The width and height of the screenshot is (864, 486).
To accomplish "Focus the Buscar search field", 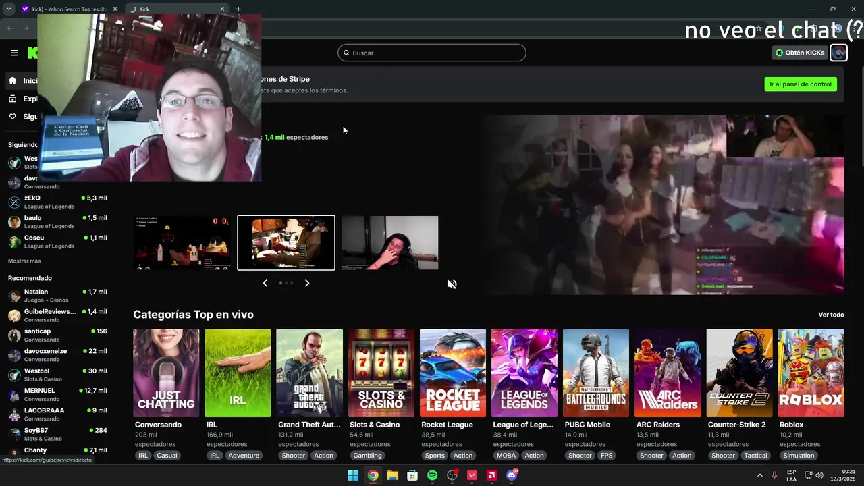I will pos(432,53).
